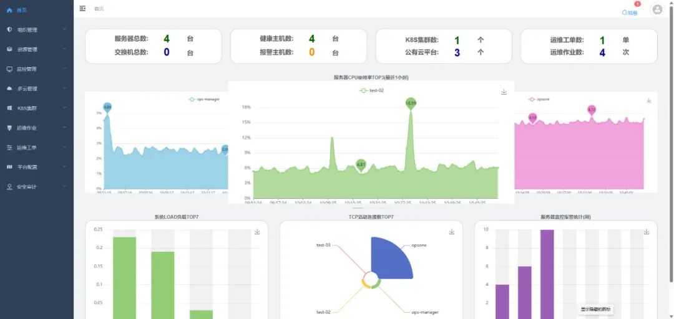Viewport: 674px width, 319px height.
Task: Click the 公有云平台 value 3
Action: pyautogui.click(x=457, y=53)
